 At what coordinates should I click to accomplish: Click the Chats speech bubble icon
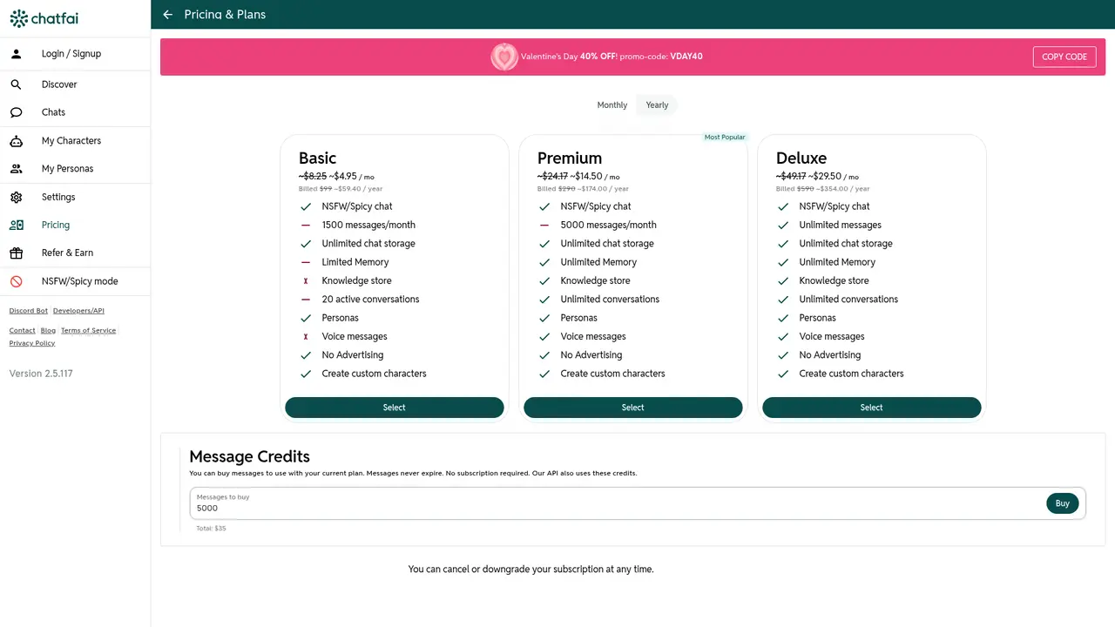[x=16, y=112]
